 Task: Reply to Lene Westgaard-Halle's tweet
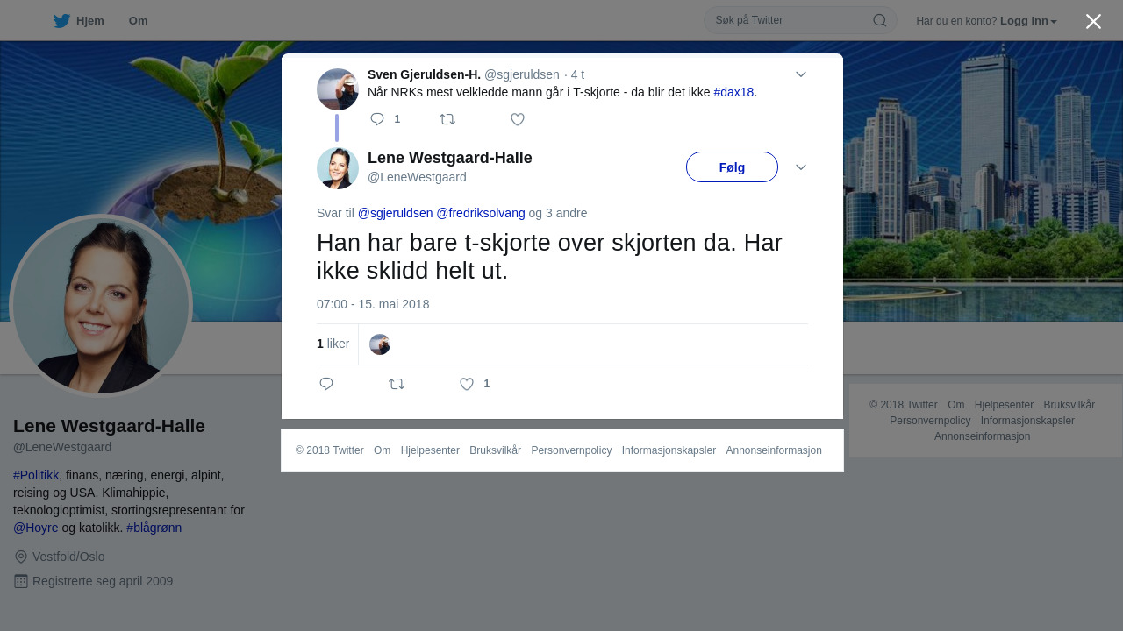tap(326, 384)
